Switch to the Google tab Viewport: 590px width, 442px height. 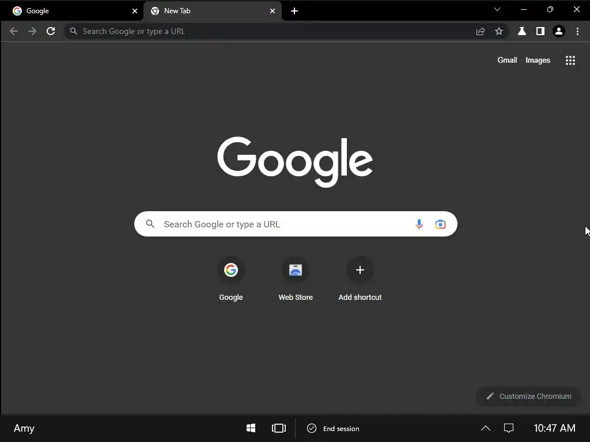click(71, 11)
